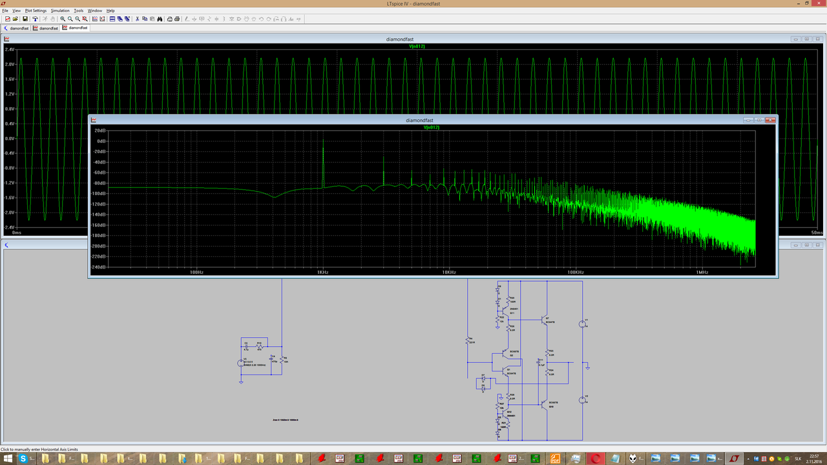Open the View menu
Screen dimensions: 827x465
click(16, 11)
